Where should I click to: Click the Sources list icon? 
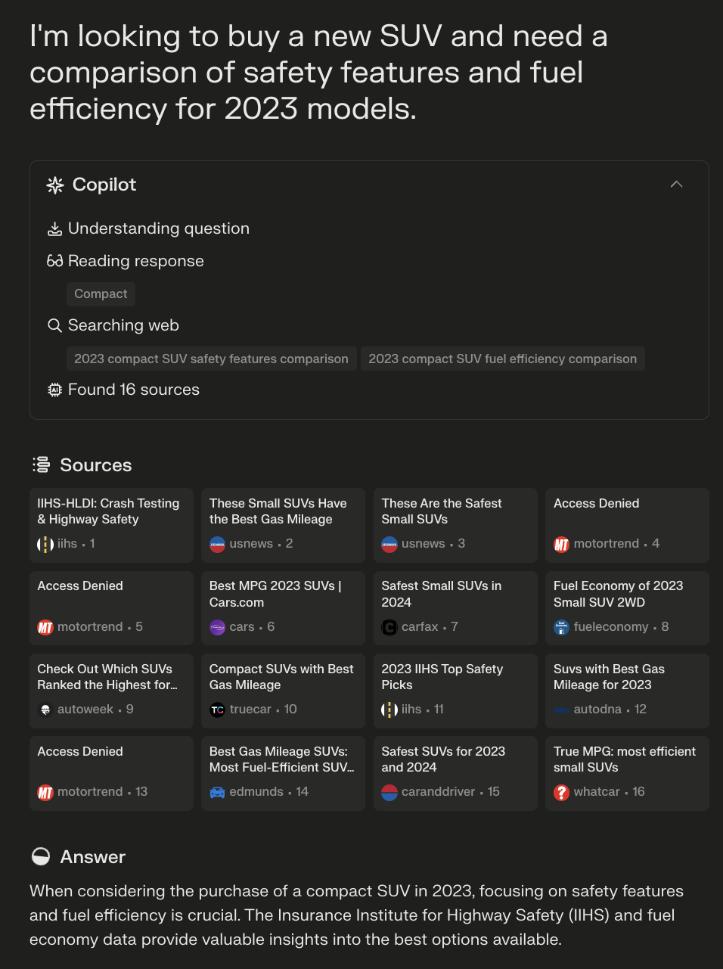point(41,464)
